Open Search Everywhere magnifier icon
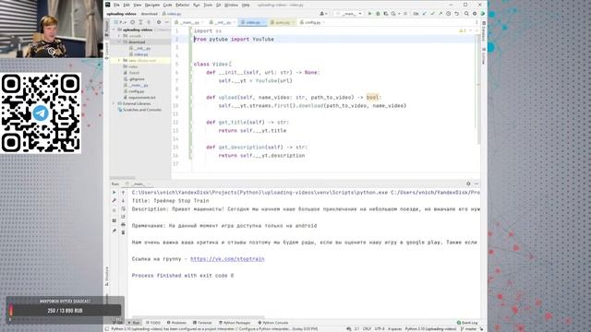Viewport: 591px width, 332px height. (x=466, y=14)
